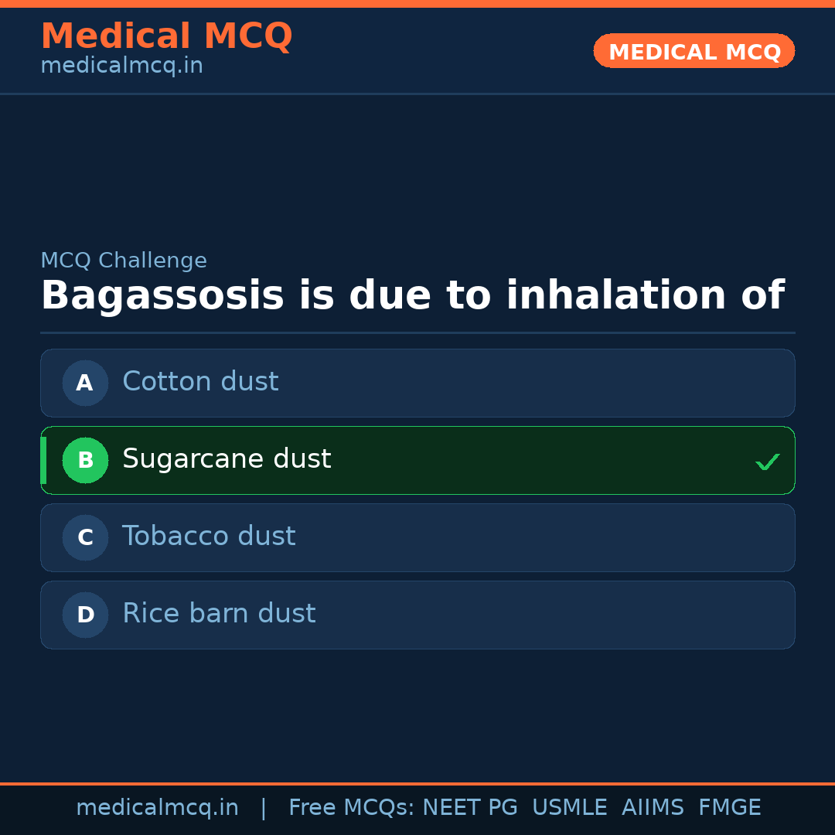Click the green B letter badge
This screenshot has width=835, height=835.
(85, 460)
